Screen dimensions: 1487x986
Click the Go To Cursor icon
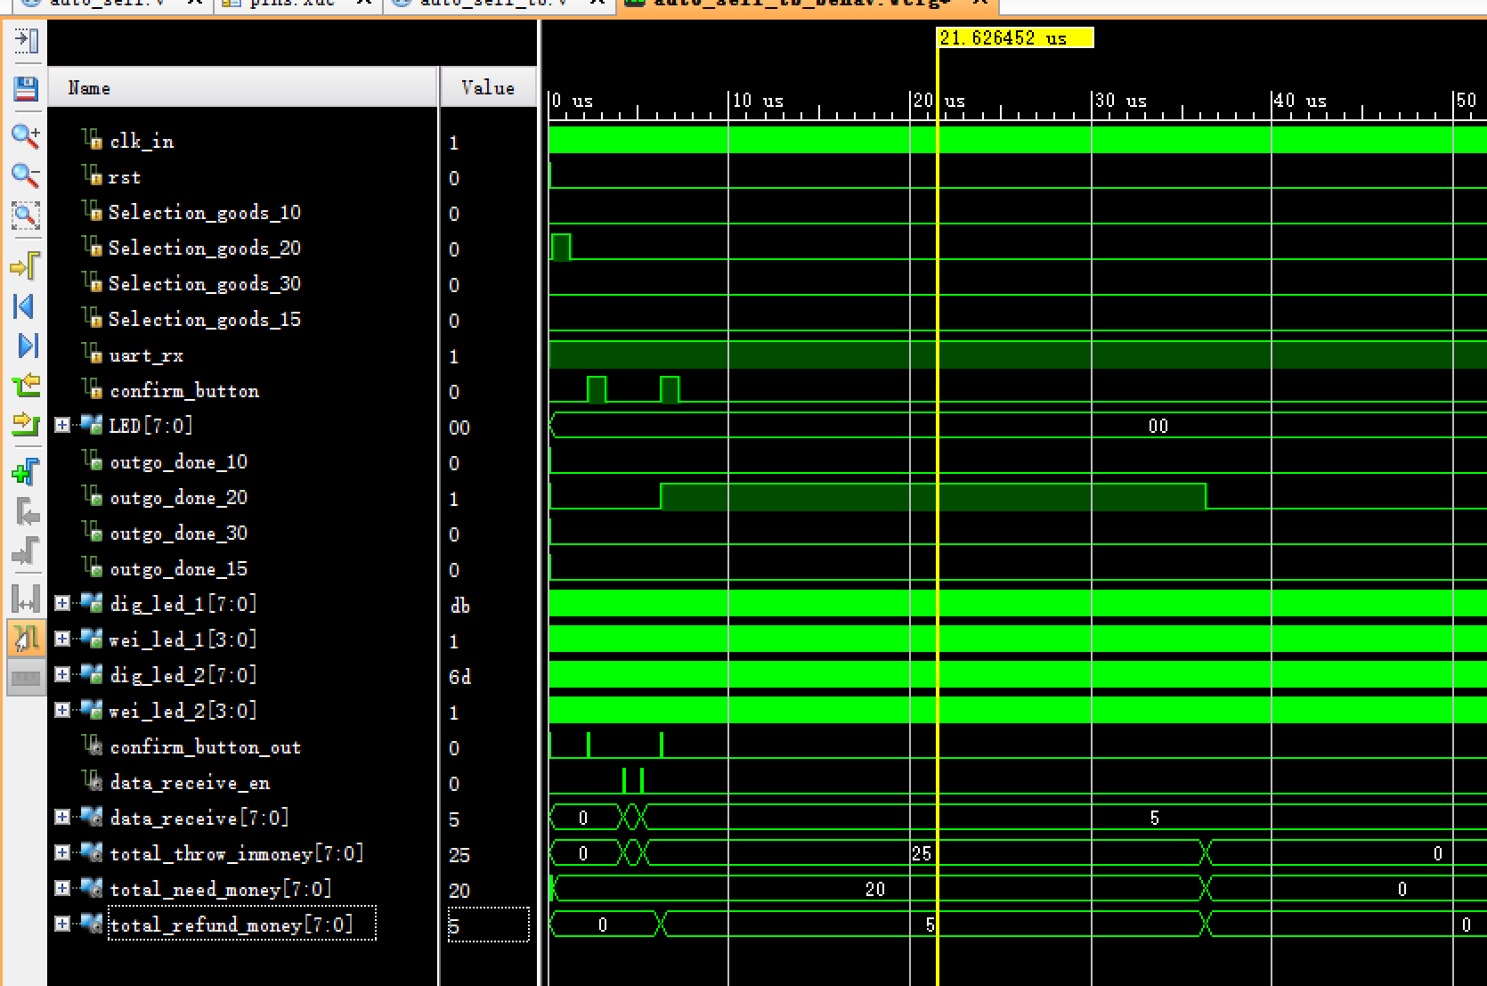click(25, 265)
